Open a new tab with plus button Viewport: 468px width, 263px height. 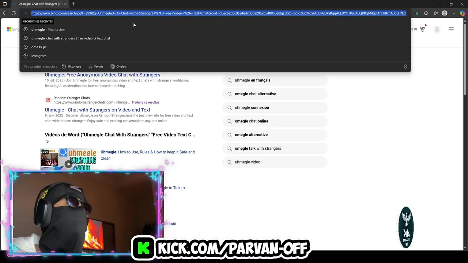tap(73, 4)
